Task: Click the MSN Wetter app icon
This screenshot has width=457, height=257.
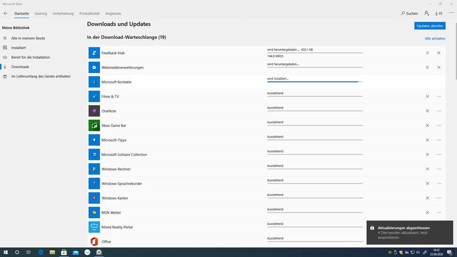Action: pos(94,212)
